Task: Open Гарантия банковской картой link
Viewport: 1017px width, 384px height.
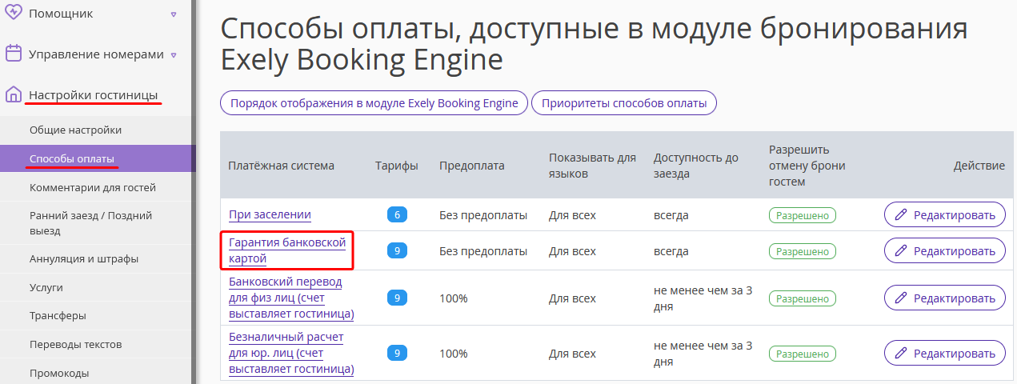Action: [286, 250]
